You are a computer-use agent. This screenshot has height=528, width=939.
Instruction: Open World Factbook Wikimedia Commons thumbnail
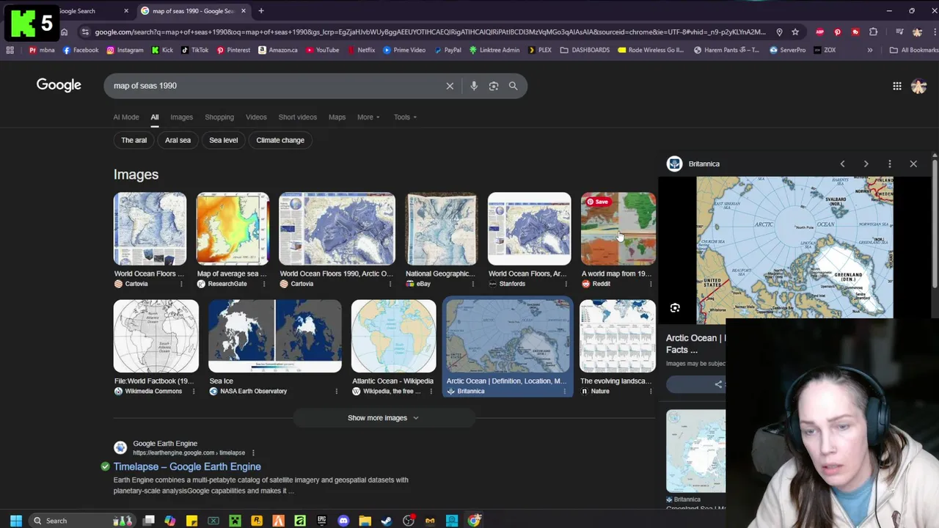(x=156, y=336)
